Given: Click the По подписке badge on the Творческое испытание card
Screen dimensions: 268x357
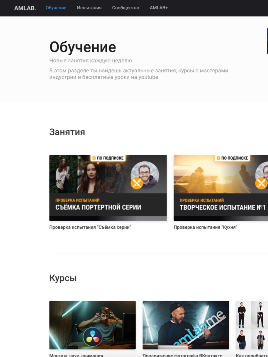Looking at the screenshot, I should (233, 158).
